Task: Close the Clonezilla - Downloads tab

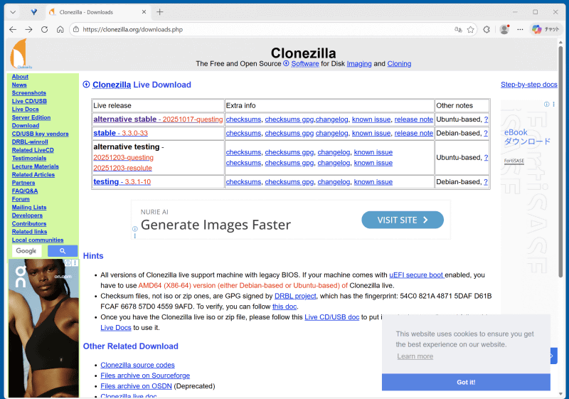Action: (144, 12)
